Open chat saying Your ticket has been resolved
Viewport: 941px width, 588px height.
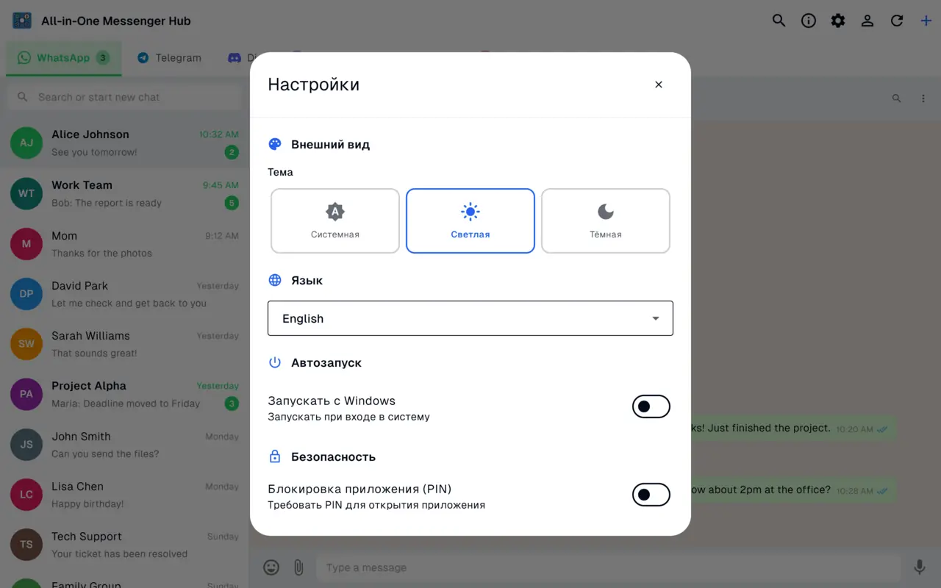click(x=125, y=545)
